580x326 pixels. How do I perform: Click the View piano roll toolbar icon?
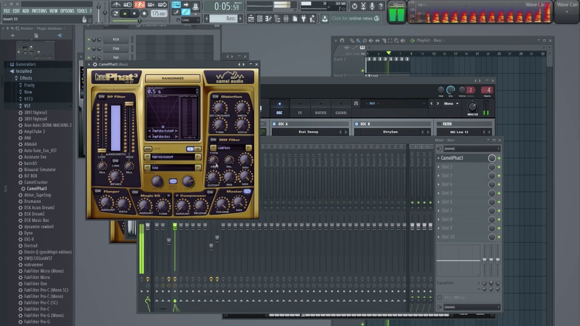tap(268, 19)
